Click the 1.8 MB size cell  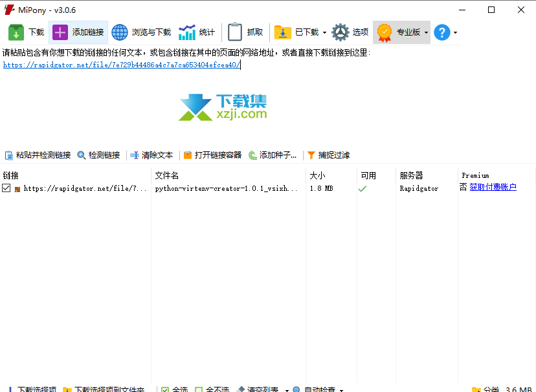pyautogui.click(x=321, y=188)
